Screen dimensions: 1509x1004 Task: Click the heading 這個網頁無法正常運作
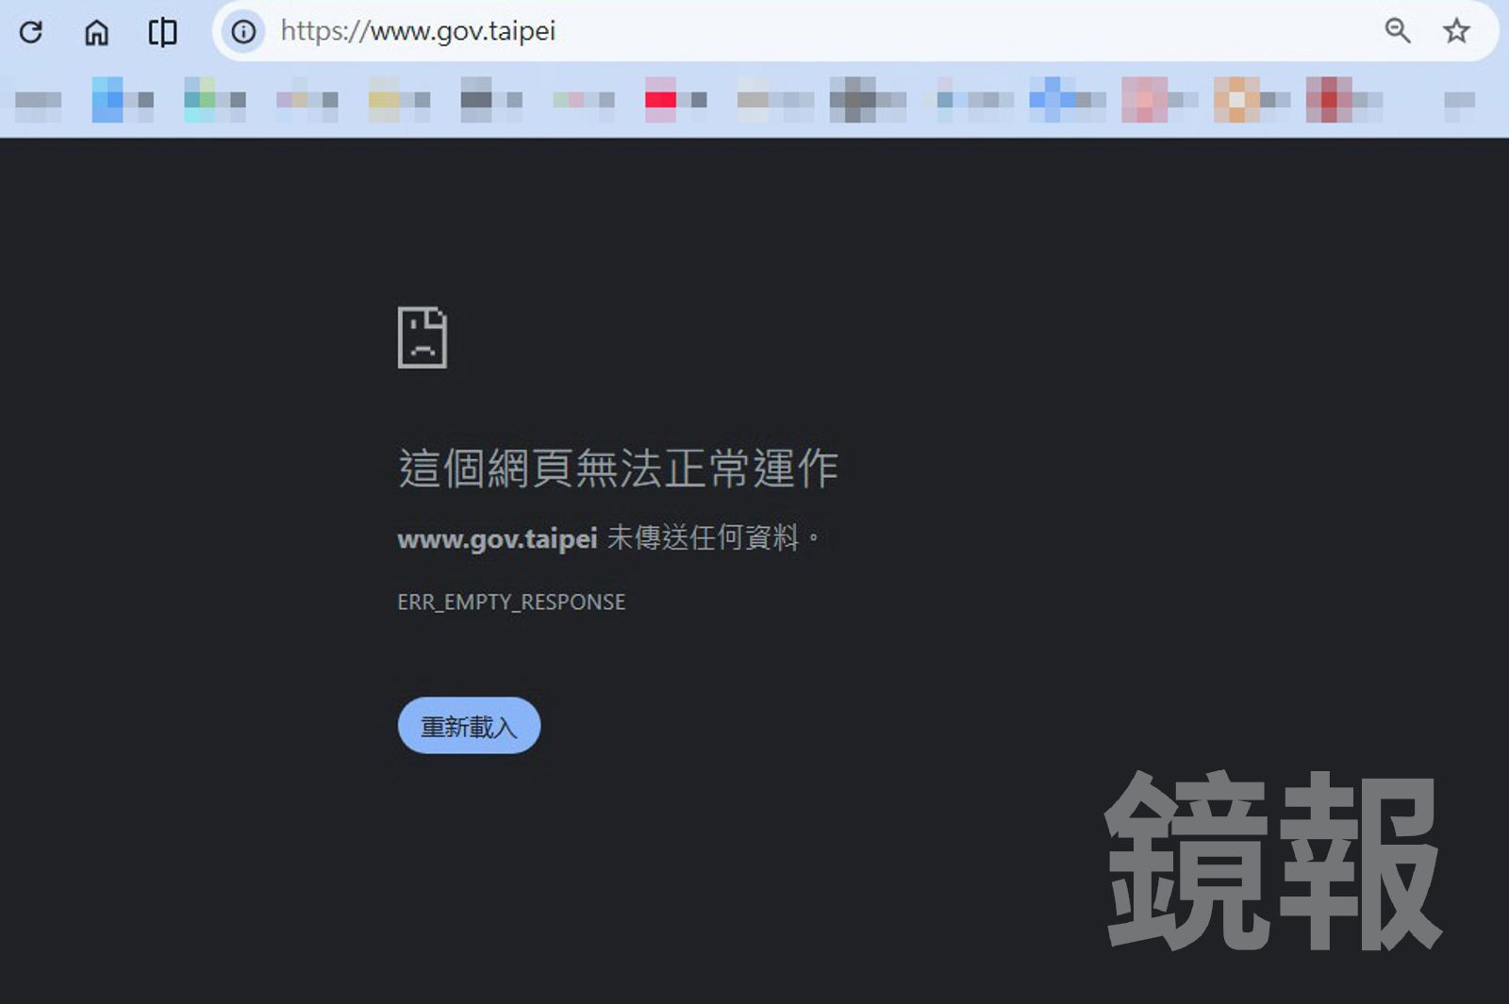pyautogui.click(x=619, y=469)
